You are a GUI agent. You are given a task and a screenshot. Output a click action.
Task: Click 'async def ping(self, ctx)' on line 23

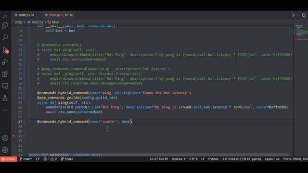(64, 102)
